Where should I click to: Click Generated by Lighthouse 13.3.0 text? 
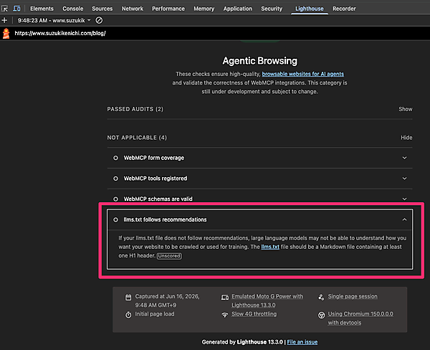(242, 342)
